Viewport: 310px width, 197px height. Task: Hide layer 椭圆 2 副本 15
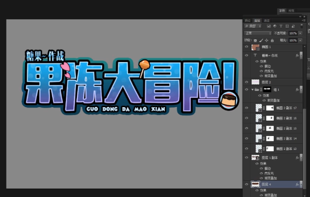coord(247,129)
